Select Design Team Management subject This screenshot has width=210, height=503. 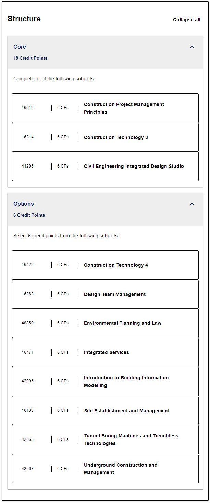click(x=114, y=294)
